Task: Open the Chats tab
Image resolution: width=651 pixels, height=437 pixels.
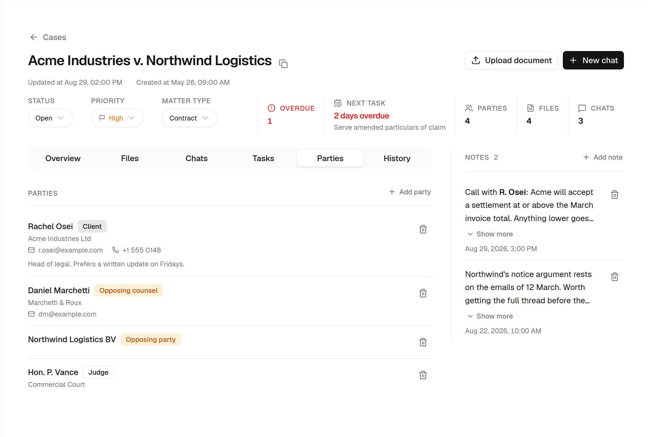Action: coord(197,158)
